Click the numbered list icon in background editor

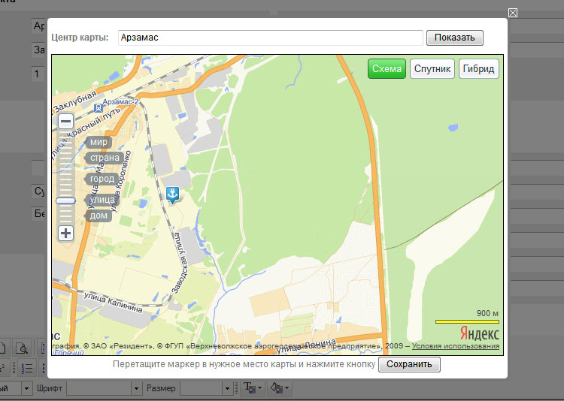26,368
